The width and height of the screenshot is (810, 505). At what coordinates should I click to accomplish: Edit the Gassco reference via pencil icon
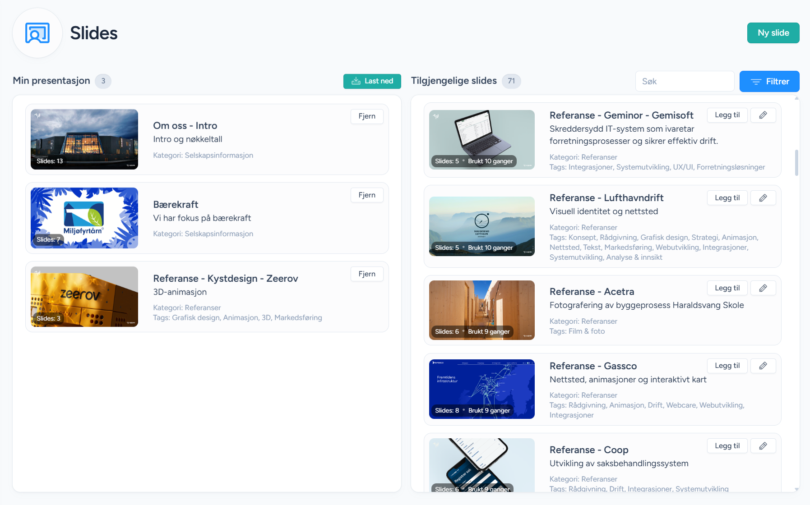click(x=763, y=366)
